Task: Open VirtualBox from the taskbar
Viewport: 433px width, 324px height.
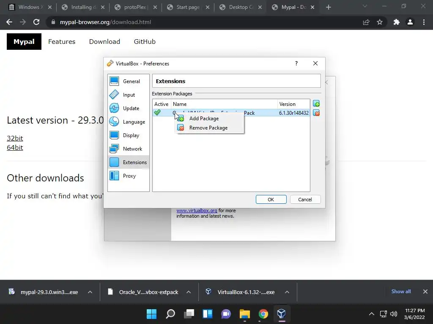Action: pyautogui.click(x=281, y=314)
